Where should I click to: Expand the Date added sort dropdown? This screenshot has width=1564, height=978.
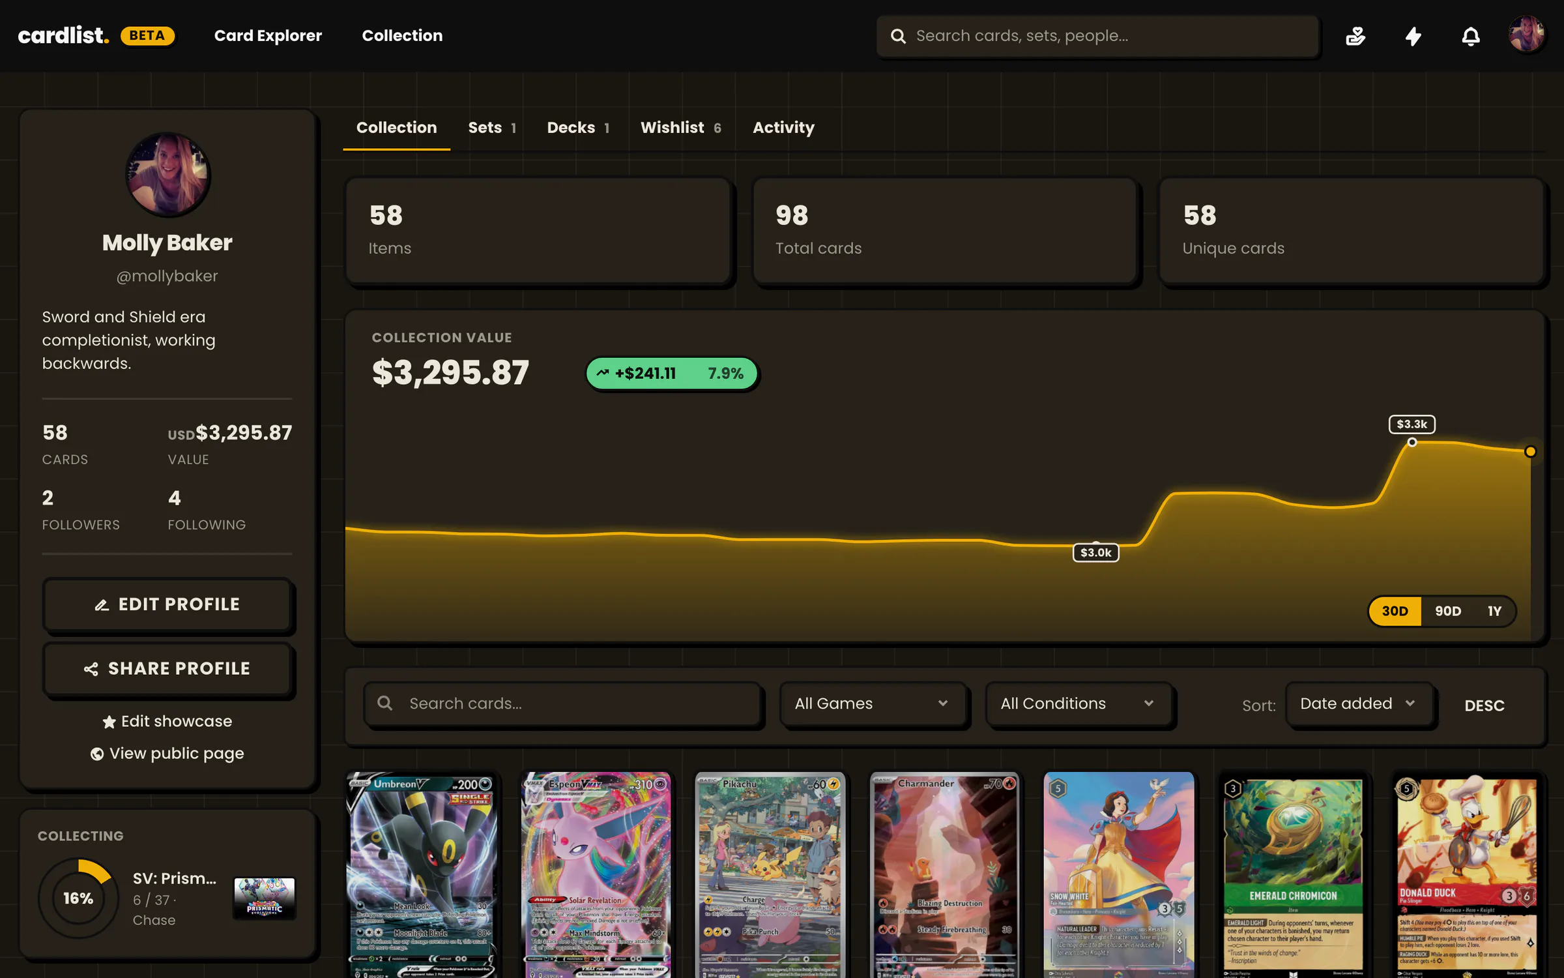tap(1359, 704)
